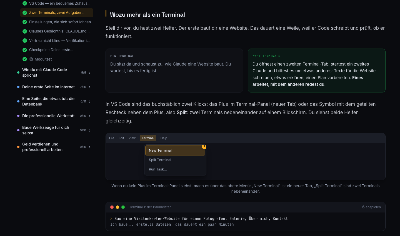Image resolution: width=400 pixels, height=236 pixels.
Task: Click the red dot in Terminal 1 window
Action: pyautogui.click(x=112, y=207)
